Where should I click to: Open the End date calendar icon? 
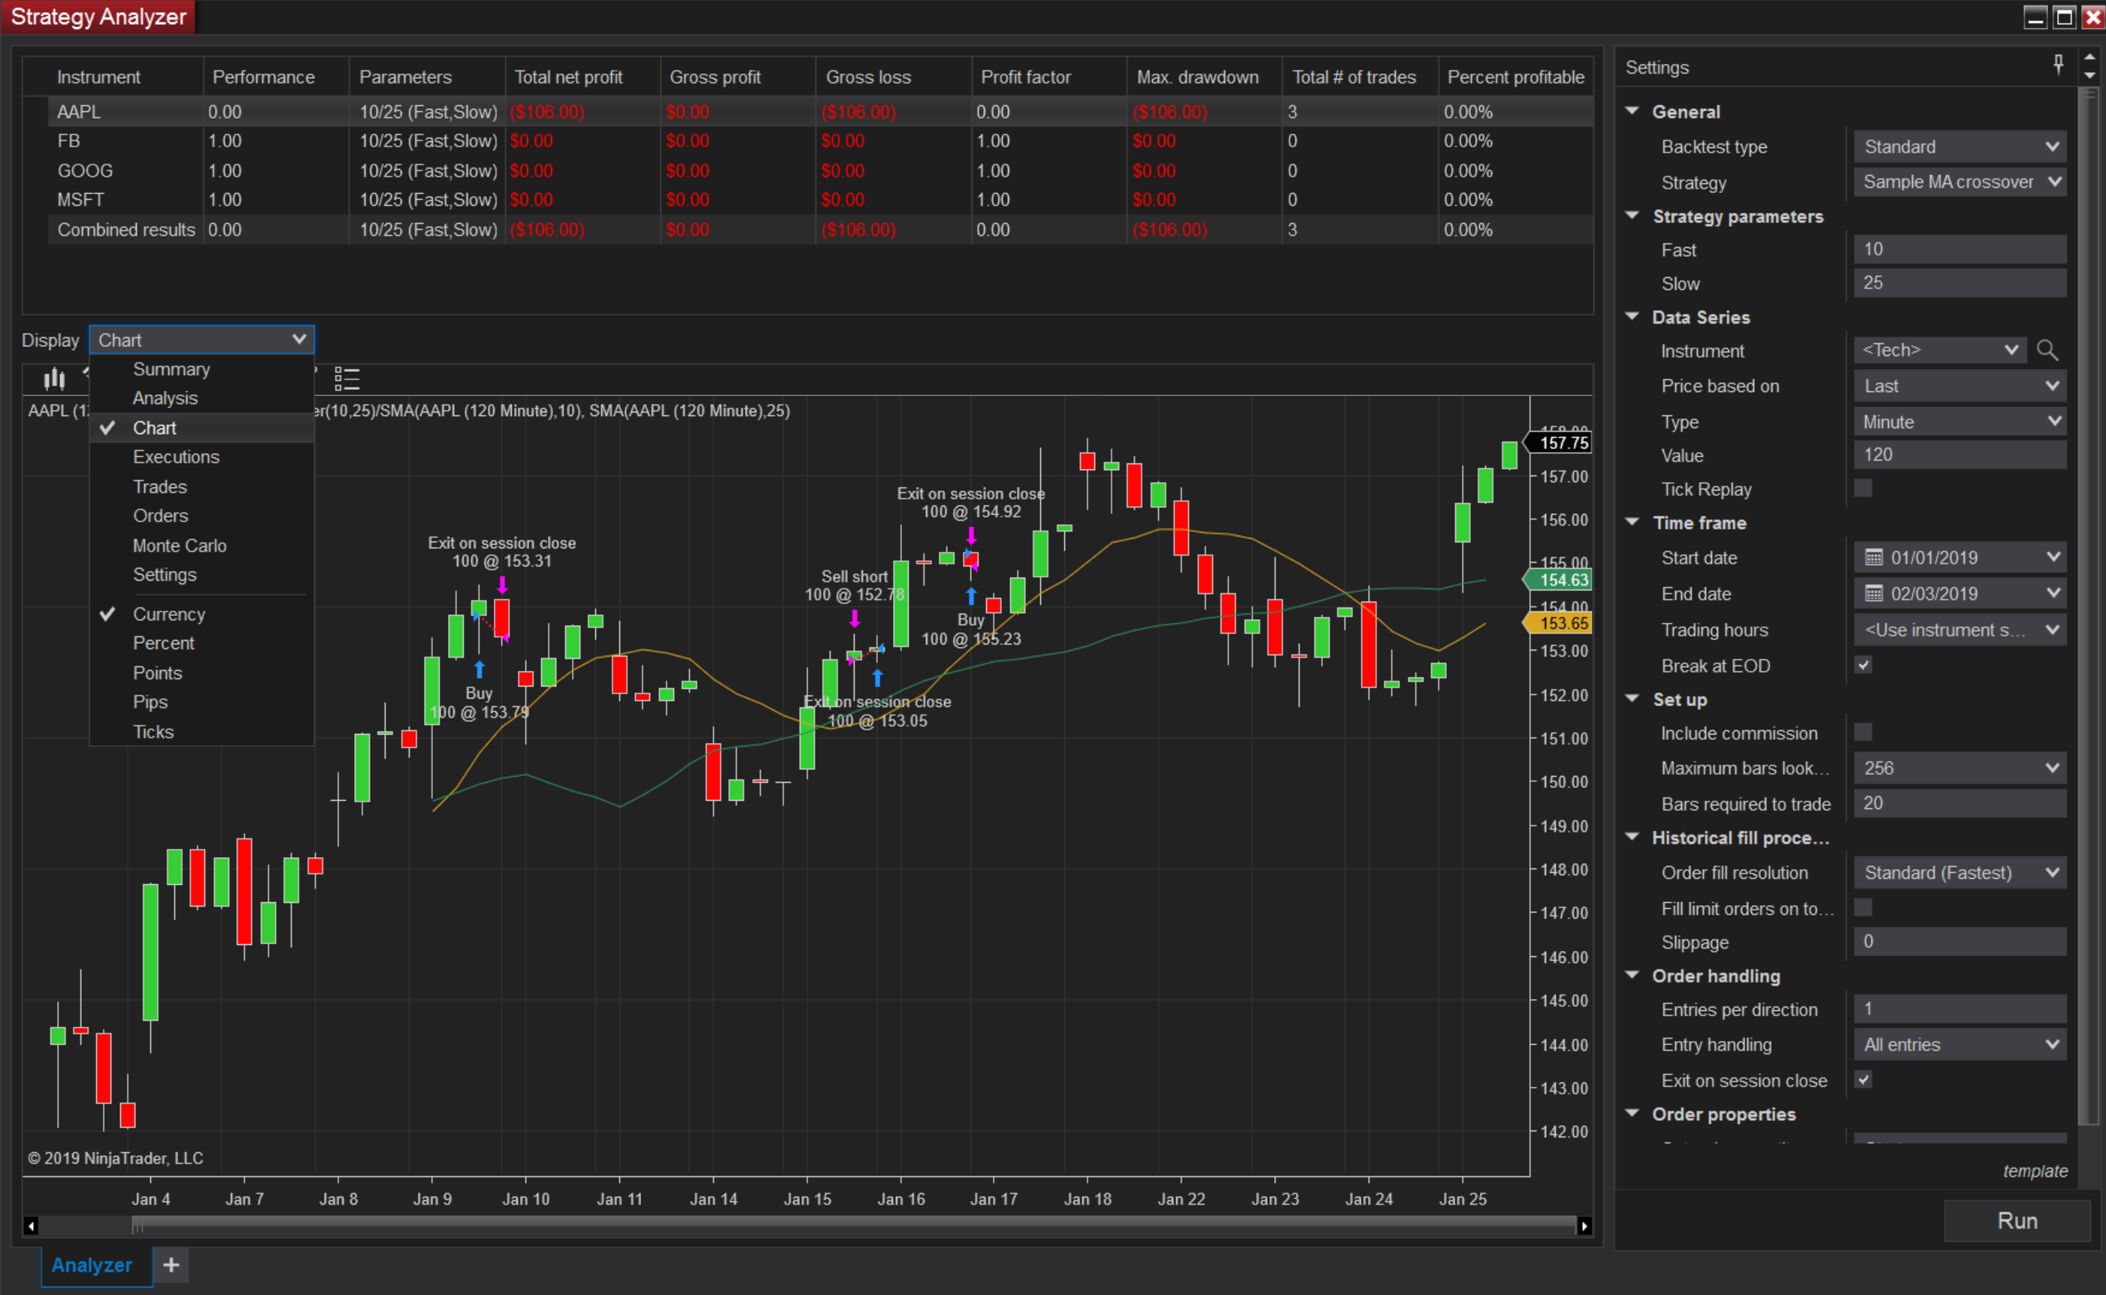coord(1874,593)
